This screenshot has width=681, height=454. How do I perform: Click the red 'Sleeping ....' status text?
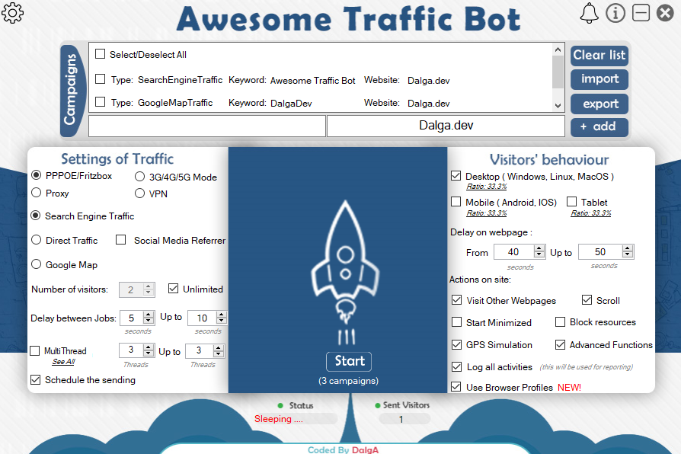pos(278,419)
